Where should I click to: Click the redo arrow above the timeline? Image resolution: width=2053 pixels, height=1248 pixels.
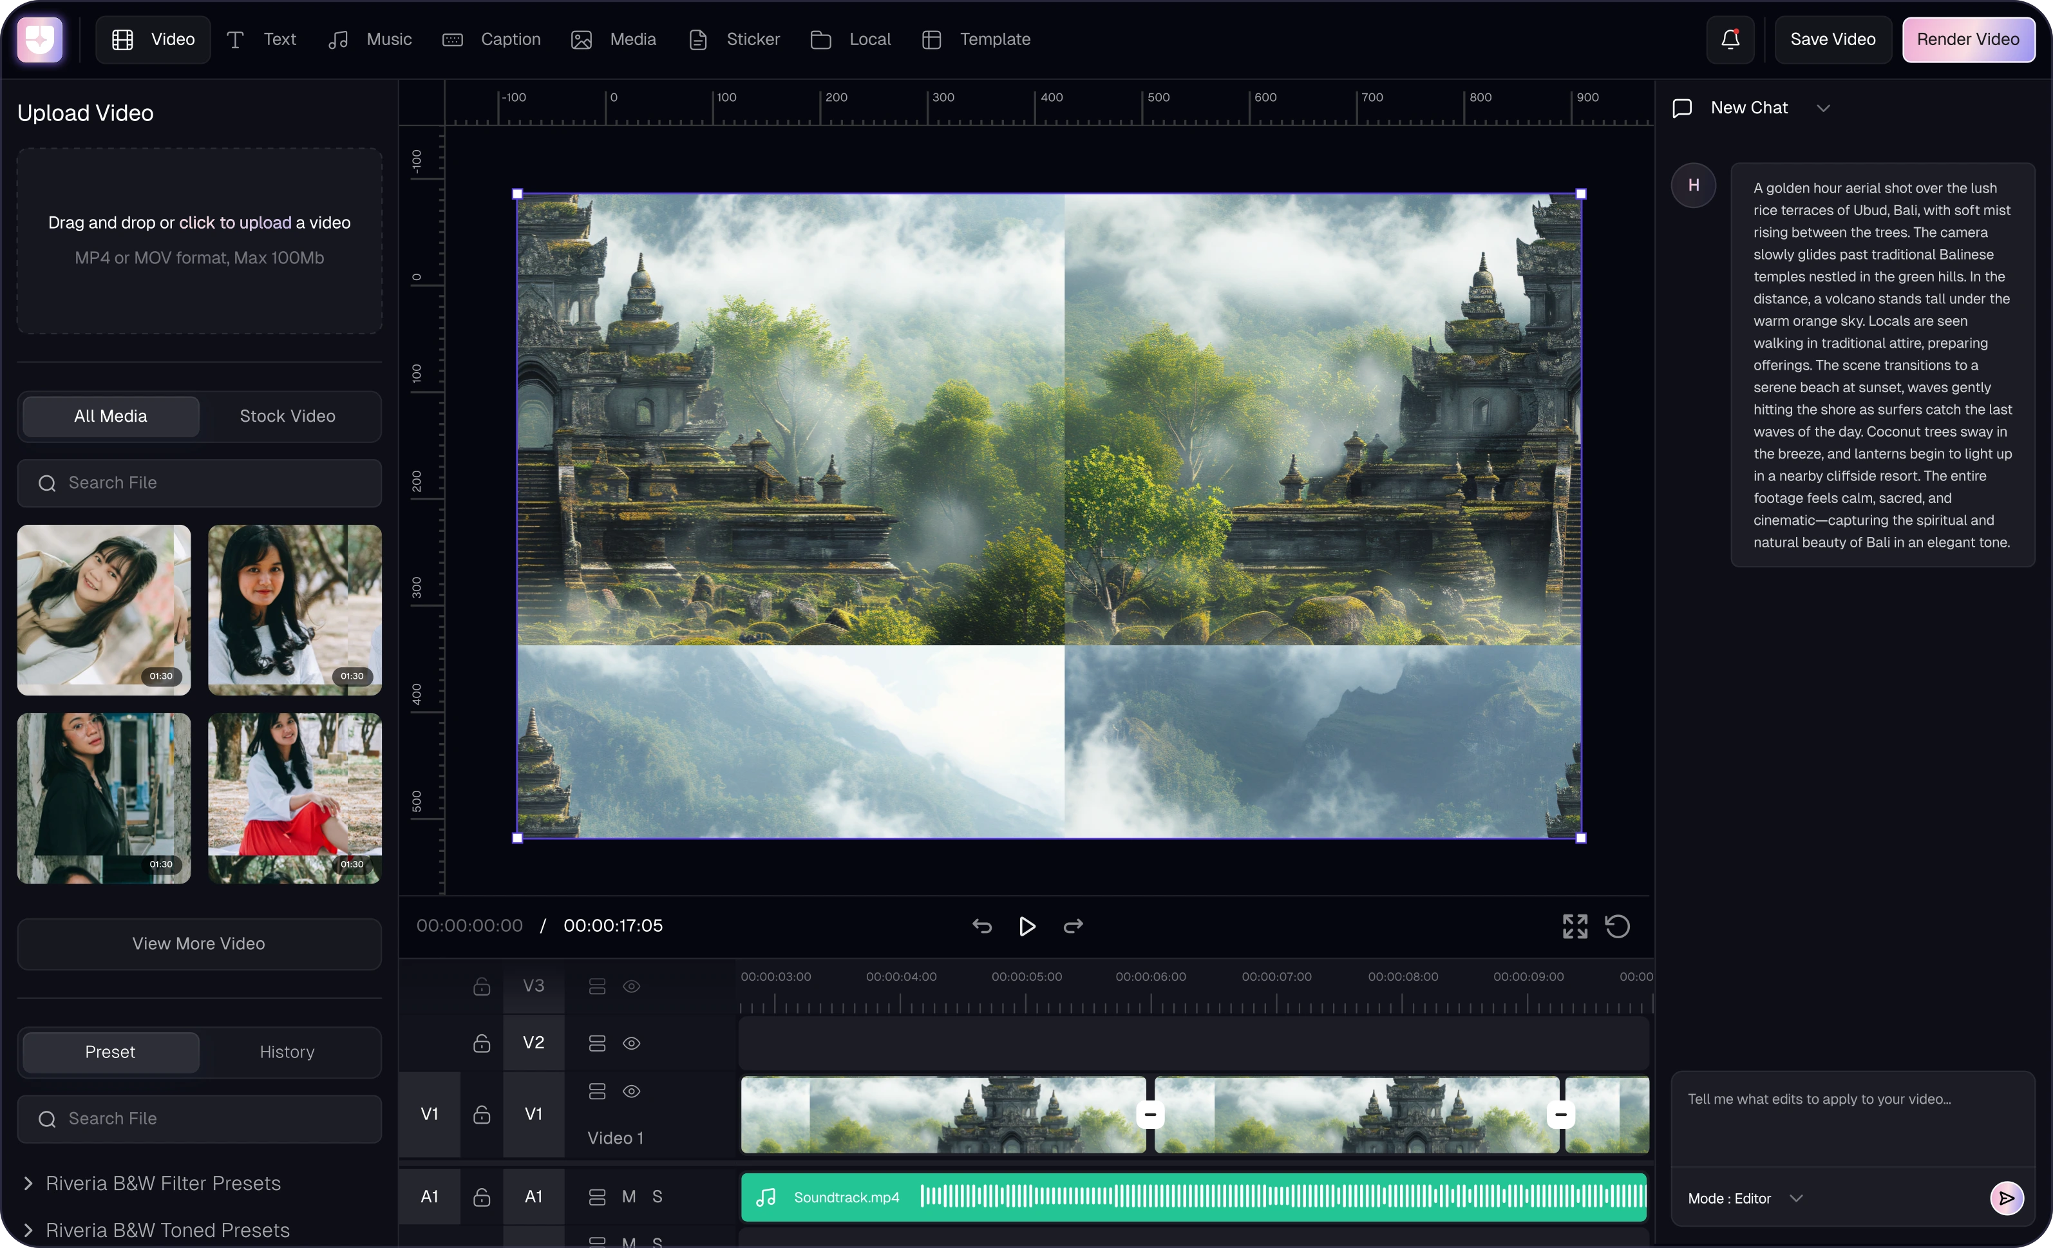pyautogui.click(x=1073, y=925)
